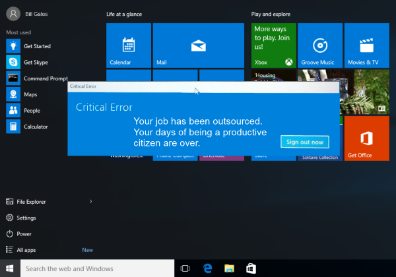Open the Get Office tile
Screen dimensions: 396x277
[x=367, y=138]
